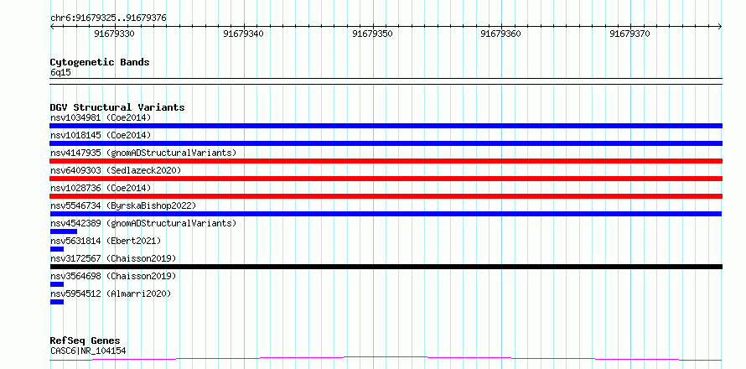Select the short blue bar under nsv5954512

coord(57,302)
